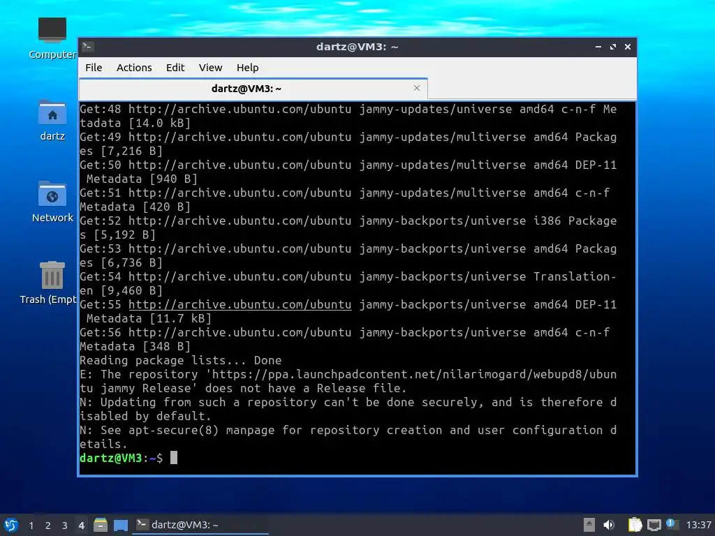715x536 pixels.
Task: Click the 13:37 clock in the panel
Action: coord(698,525)
